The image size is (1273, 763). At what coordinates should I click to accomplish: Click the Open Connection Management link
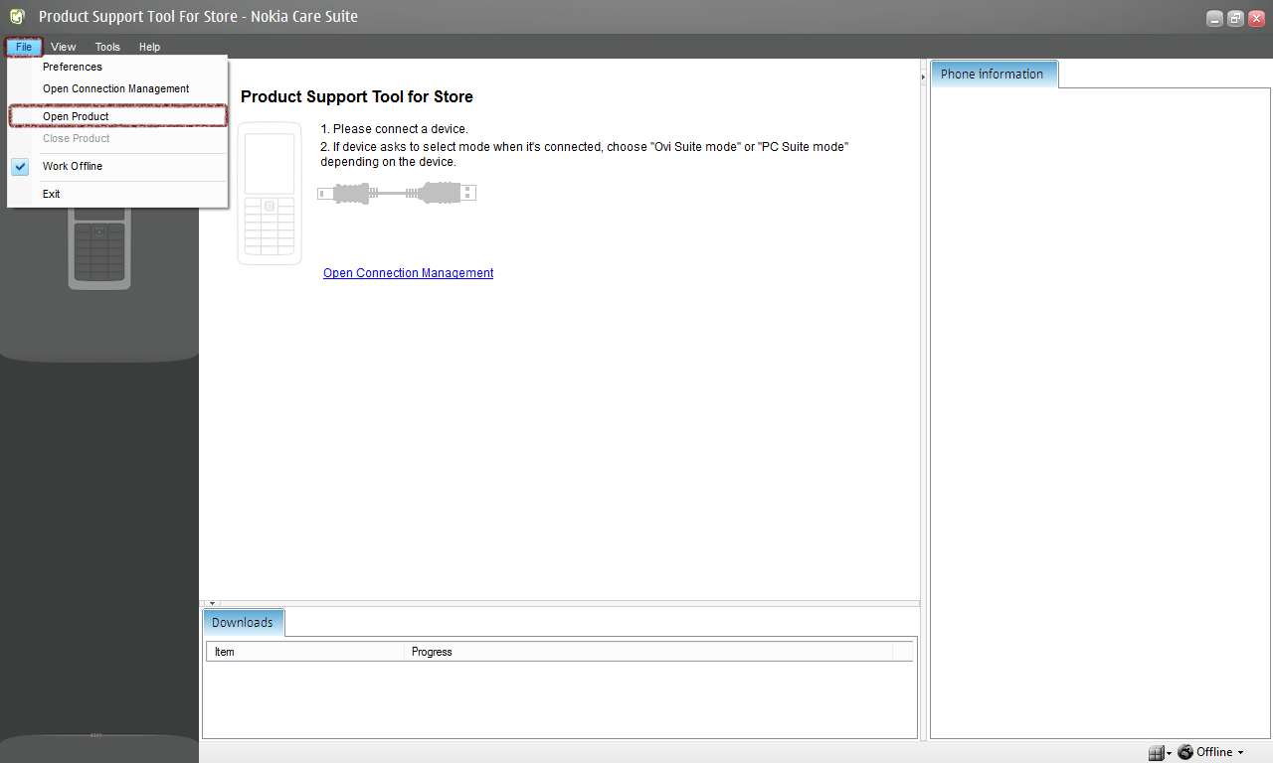[x=408, y=273]
